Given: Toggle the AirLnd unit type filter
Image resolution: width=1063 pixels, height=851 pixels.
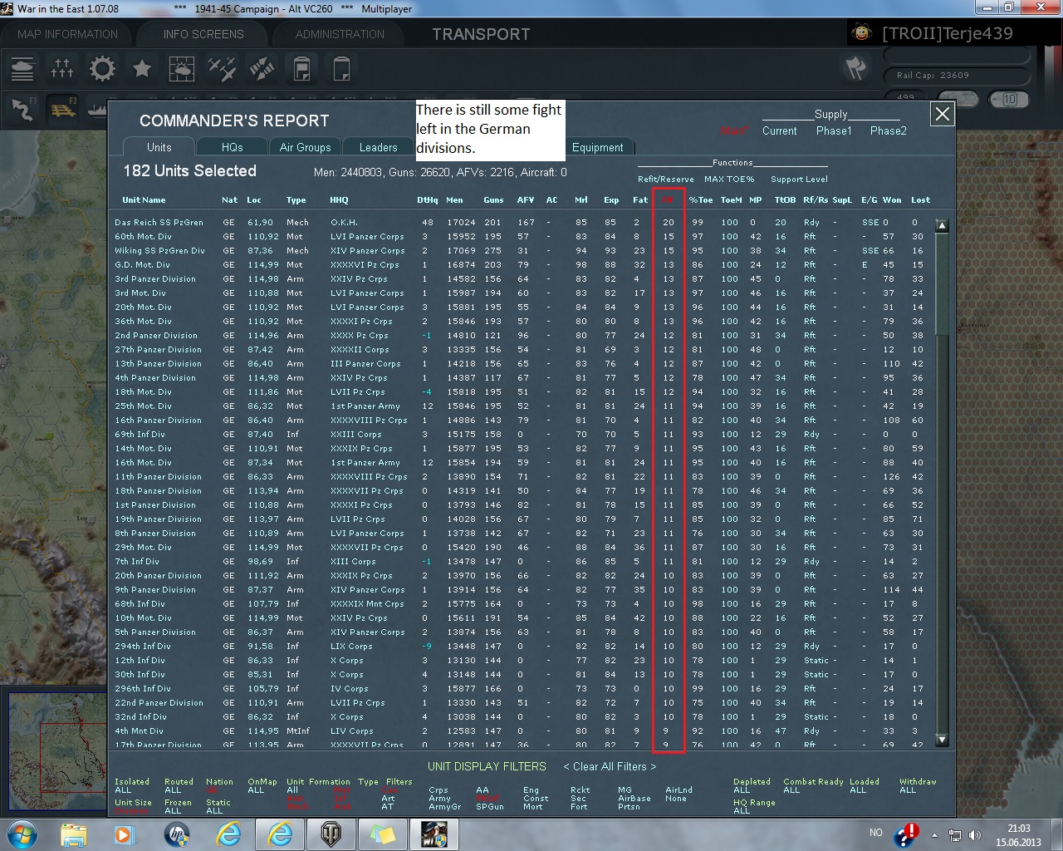Looking at the screenshot, I should [x=678, y=790].
